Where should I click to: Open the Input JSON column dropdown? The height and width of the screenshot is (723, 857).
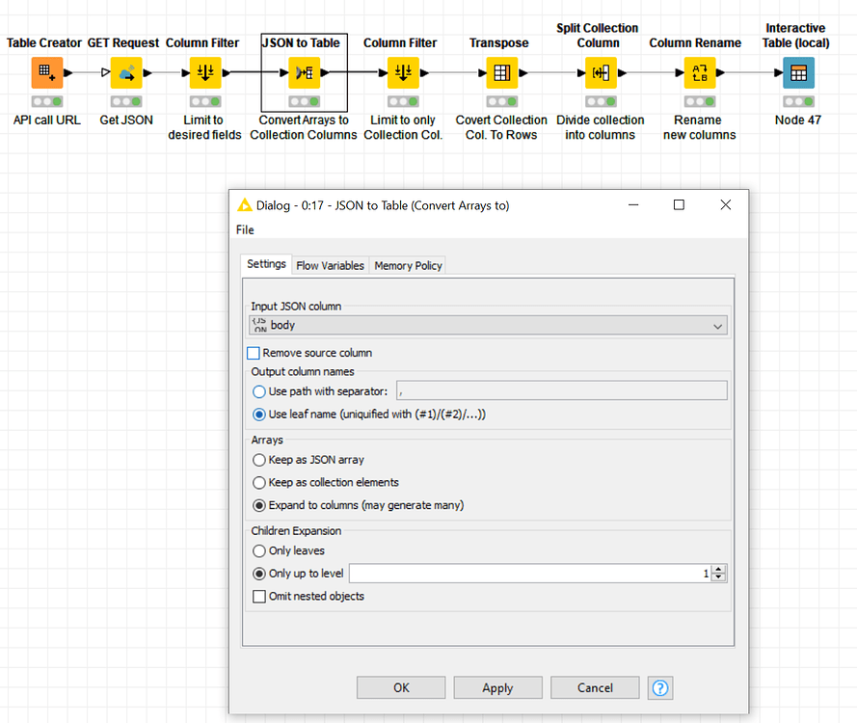(x=717, y=325)
